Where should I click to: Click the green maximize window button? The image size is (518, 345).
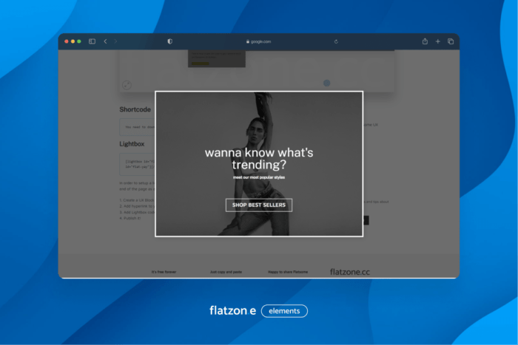[x=79, y=41]
